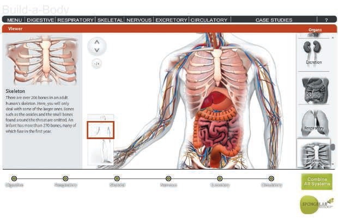Toggle the Respiratory system marker on the timeline
Image resolution: width=338 pixels, height=219 pixels.
point(65,178)
